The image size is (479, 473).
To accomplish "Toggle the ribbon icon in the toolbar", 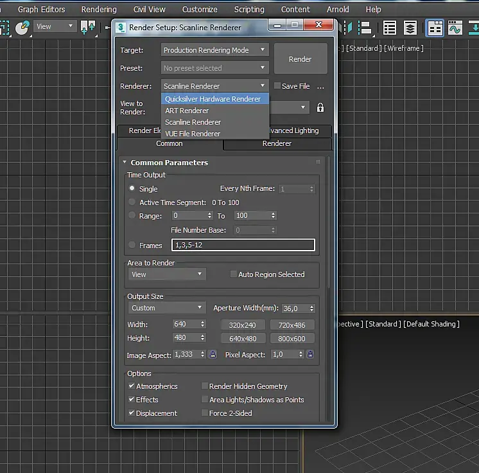I will [x=435, y=28].
